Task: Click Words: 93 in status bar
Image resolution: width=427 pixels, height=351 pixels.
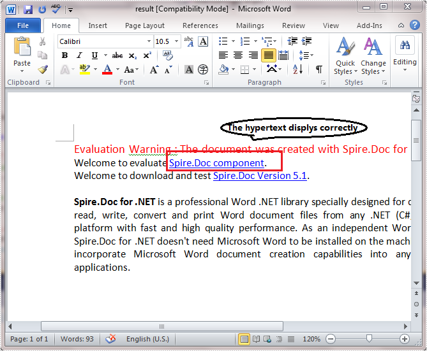Action: click(x=77, y=339)
